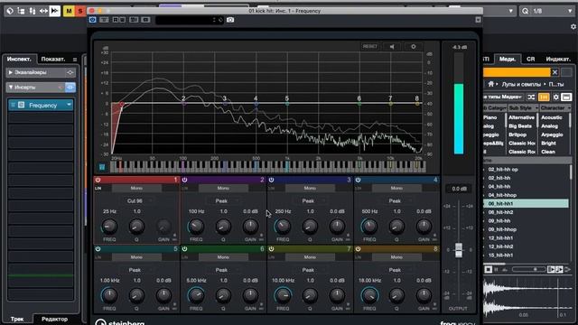This screenshot has height=325, width=578.
Task: Click the yellow M mute button
Action: pyautogui.click(x=69, y=11)
